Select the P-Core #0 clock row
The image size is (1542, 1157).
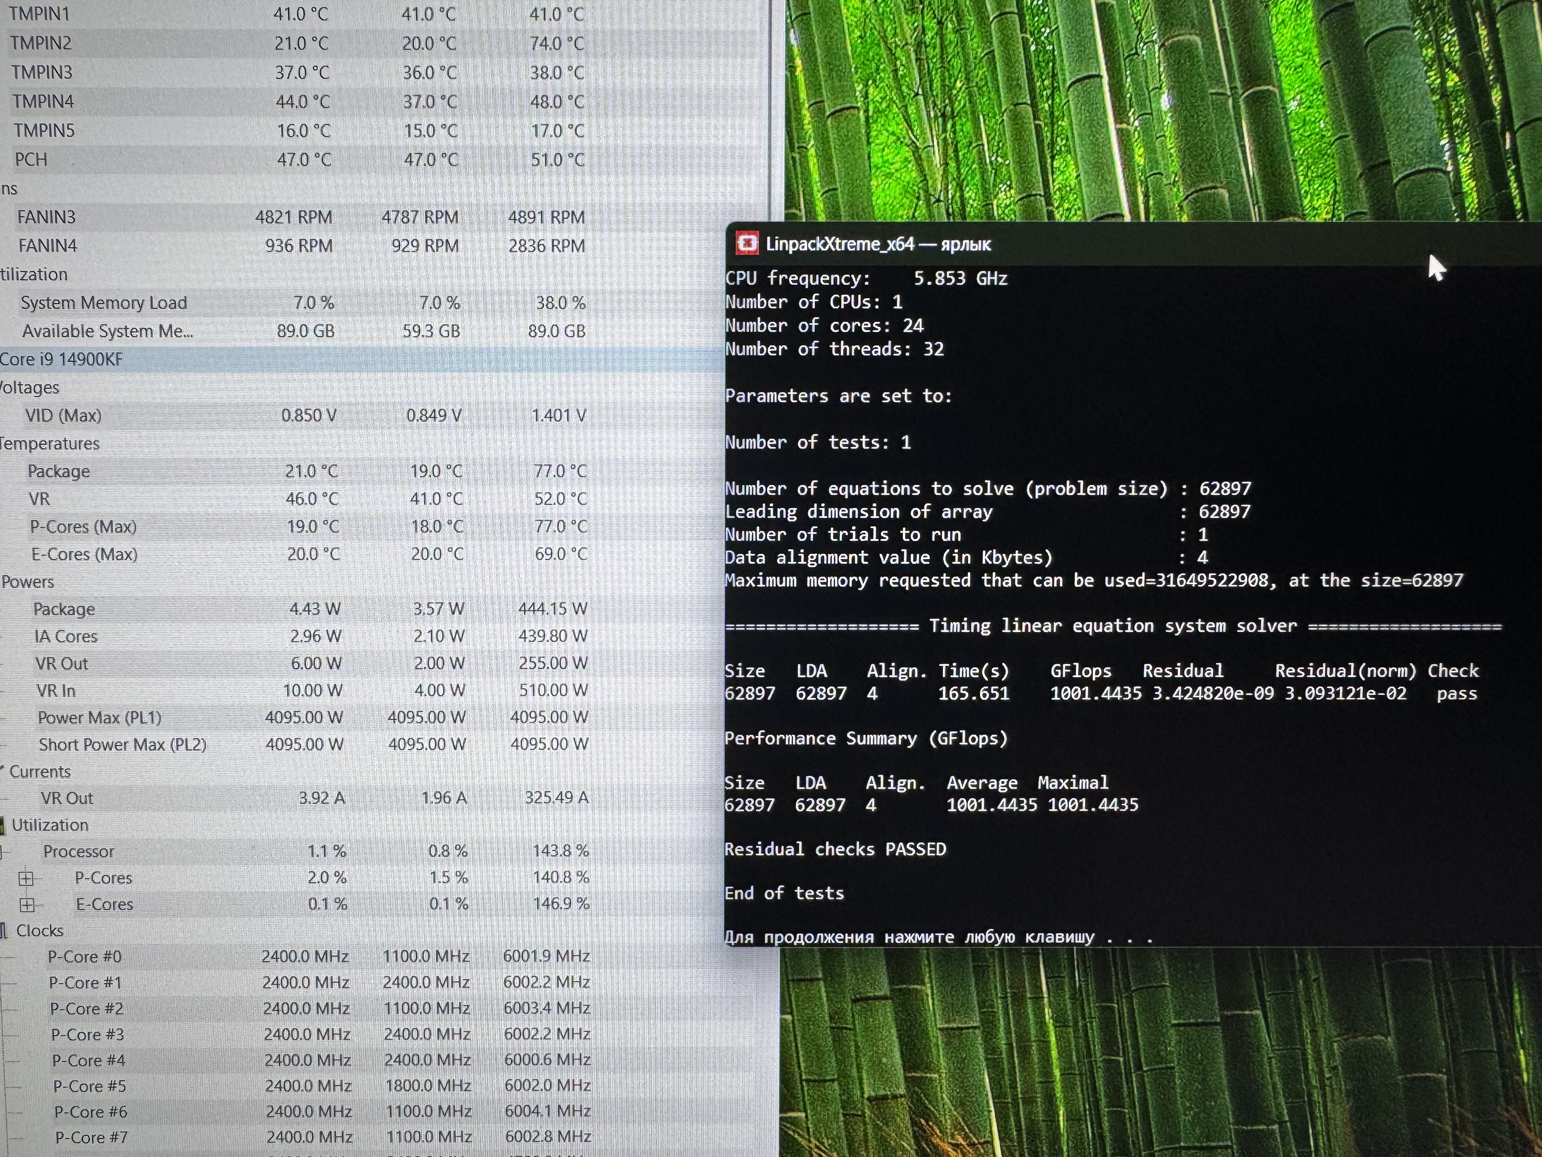85,956
